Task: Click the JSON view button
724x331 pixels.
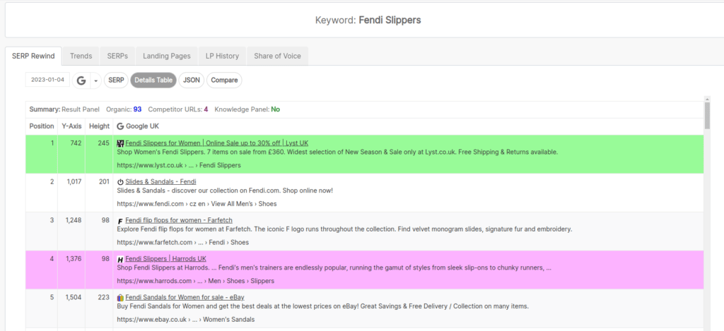Action: point(191,80)
